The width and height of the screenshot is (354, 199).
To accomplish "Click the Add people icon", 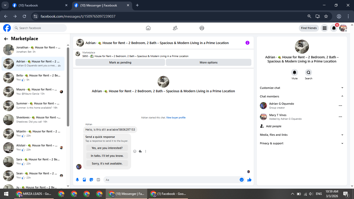I will (x=262, y=126).
